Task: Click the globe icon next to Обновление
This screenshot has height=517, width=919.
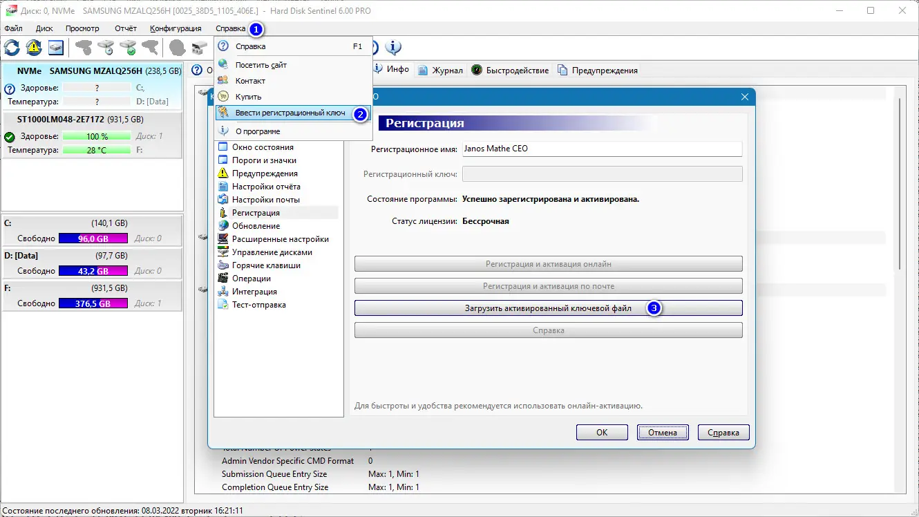Action: pyautogui.click(x=223, y=225)
